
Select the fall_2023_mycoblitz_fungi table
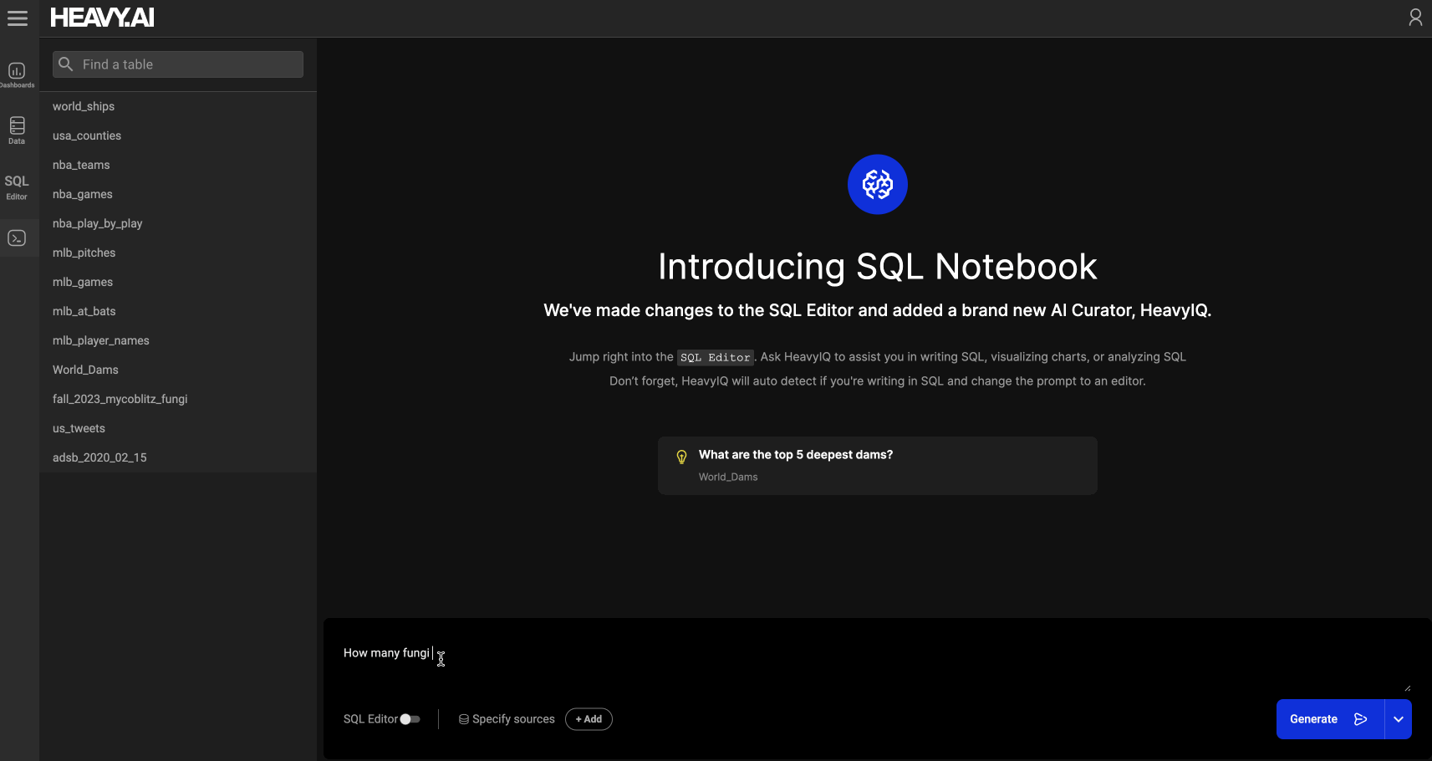click(x=120, y=399)
